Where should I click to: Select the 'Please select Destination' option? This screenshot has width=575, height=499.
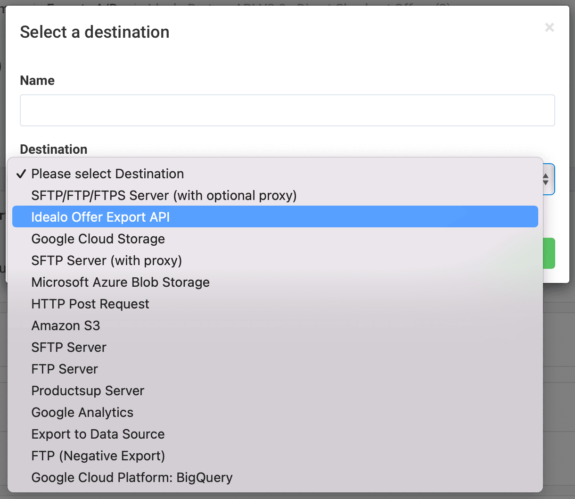pos(107,174)
